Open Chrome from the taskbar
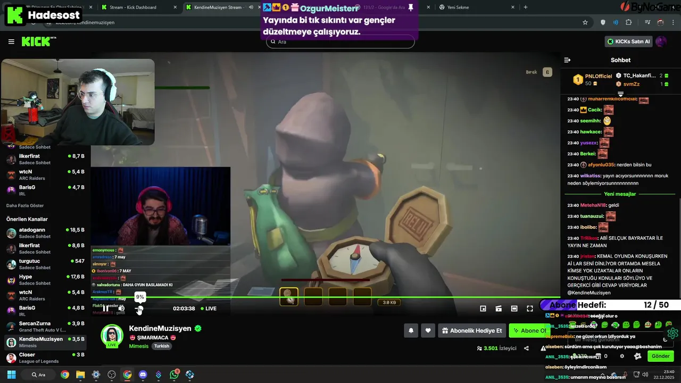 point(65,374)
